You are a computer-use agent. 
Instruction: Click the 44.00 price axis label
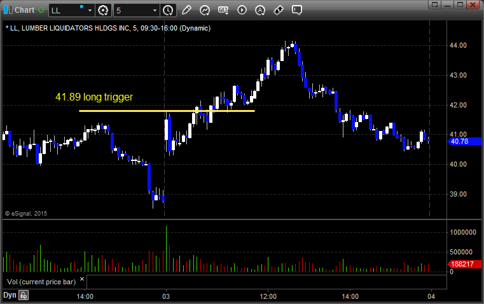point(458,45)
